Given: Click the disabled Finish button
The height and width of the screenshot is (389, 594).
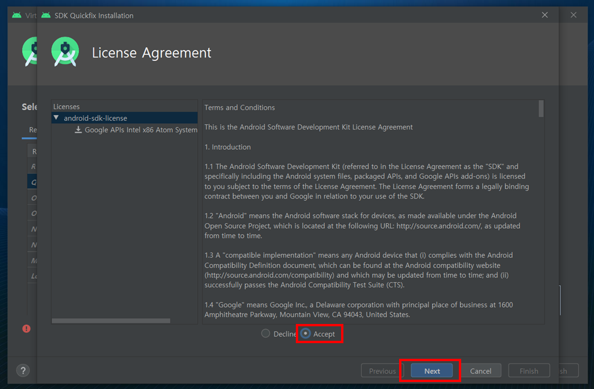Looking at the screenshot, I should [529, 371].
